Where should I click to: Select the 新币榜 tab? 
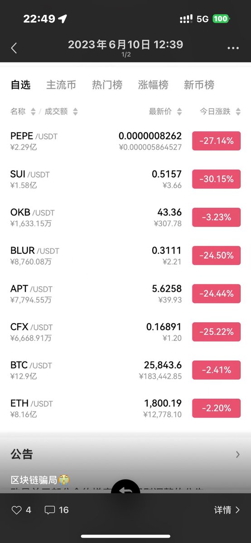(199, 85)
